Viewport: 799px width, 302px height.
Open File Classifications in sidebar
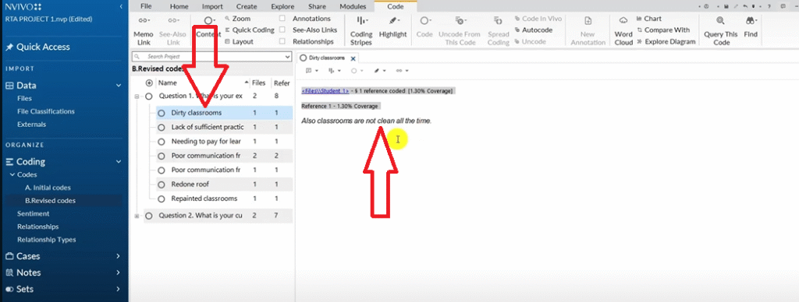[46, 111]
